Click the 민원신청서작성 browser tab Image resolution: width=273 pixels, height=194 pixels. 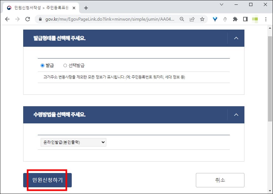coord(38,7)
